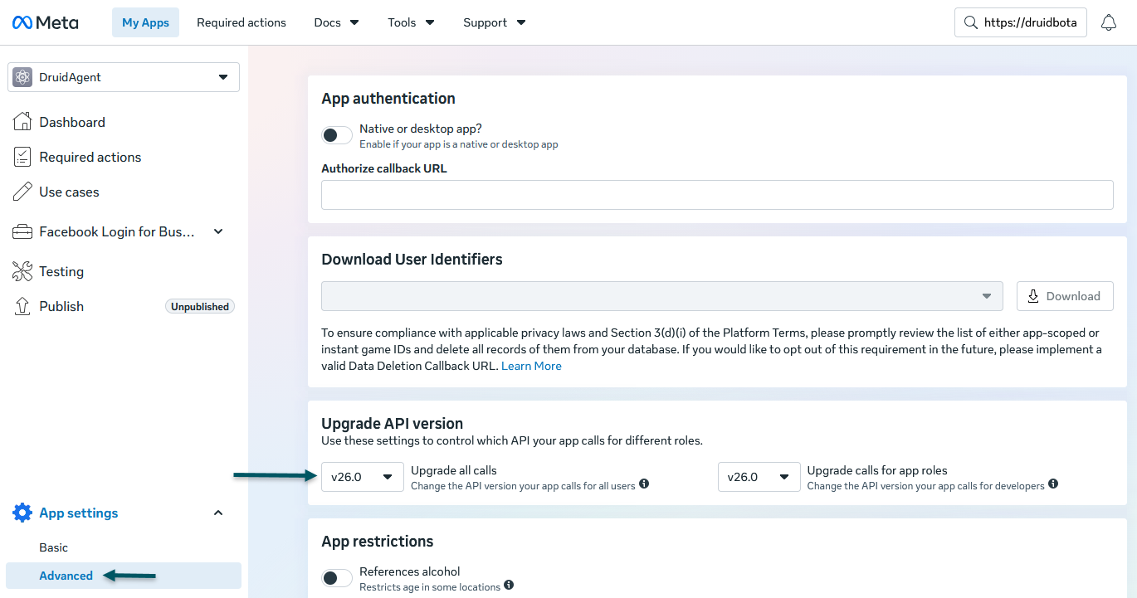Select My Apps tab
Screen dimensions: 1137x598
click(145, 22)
